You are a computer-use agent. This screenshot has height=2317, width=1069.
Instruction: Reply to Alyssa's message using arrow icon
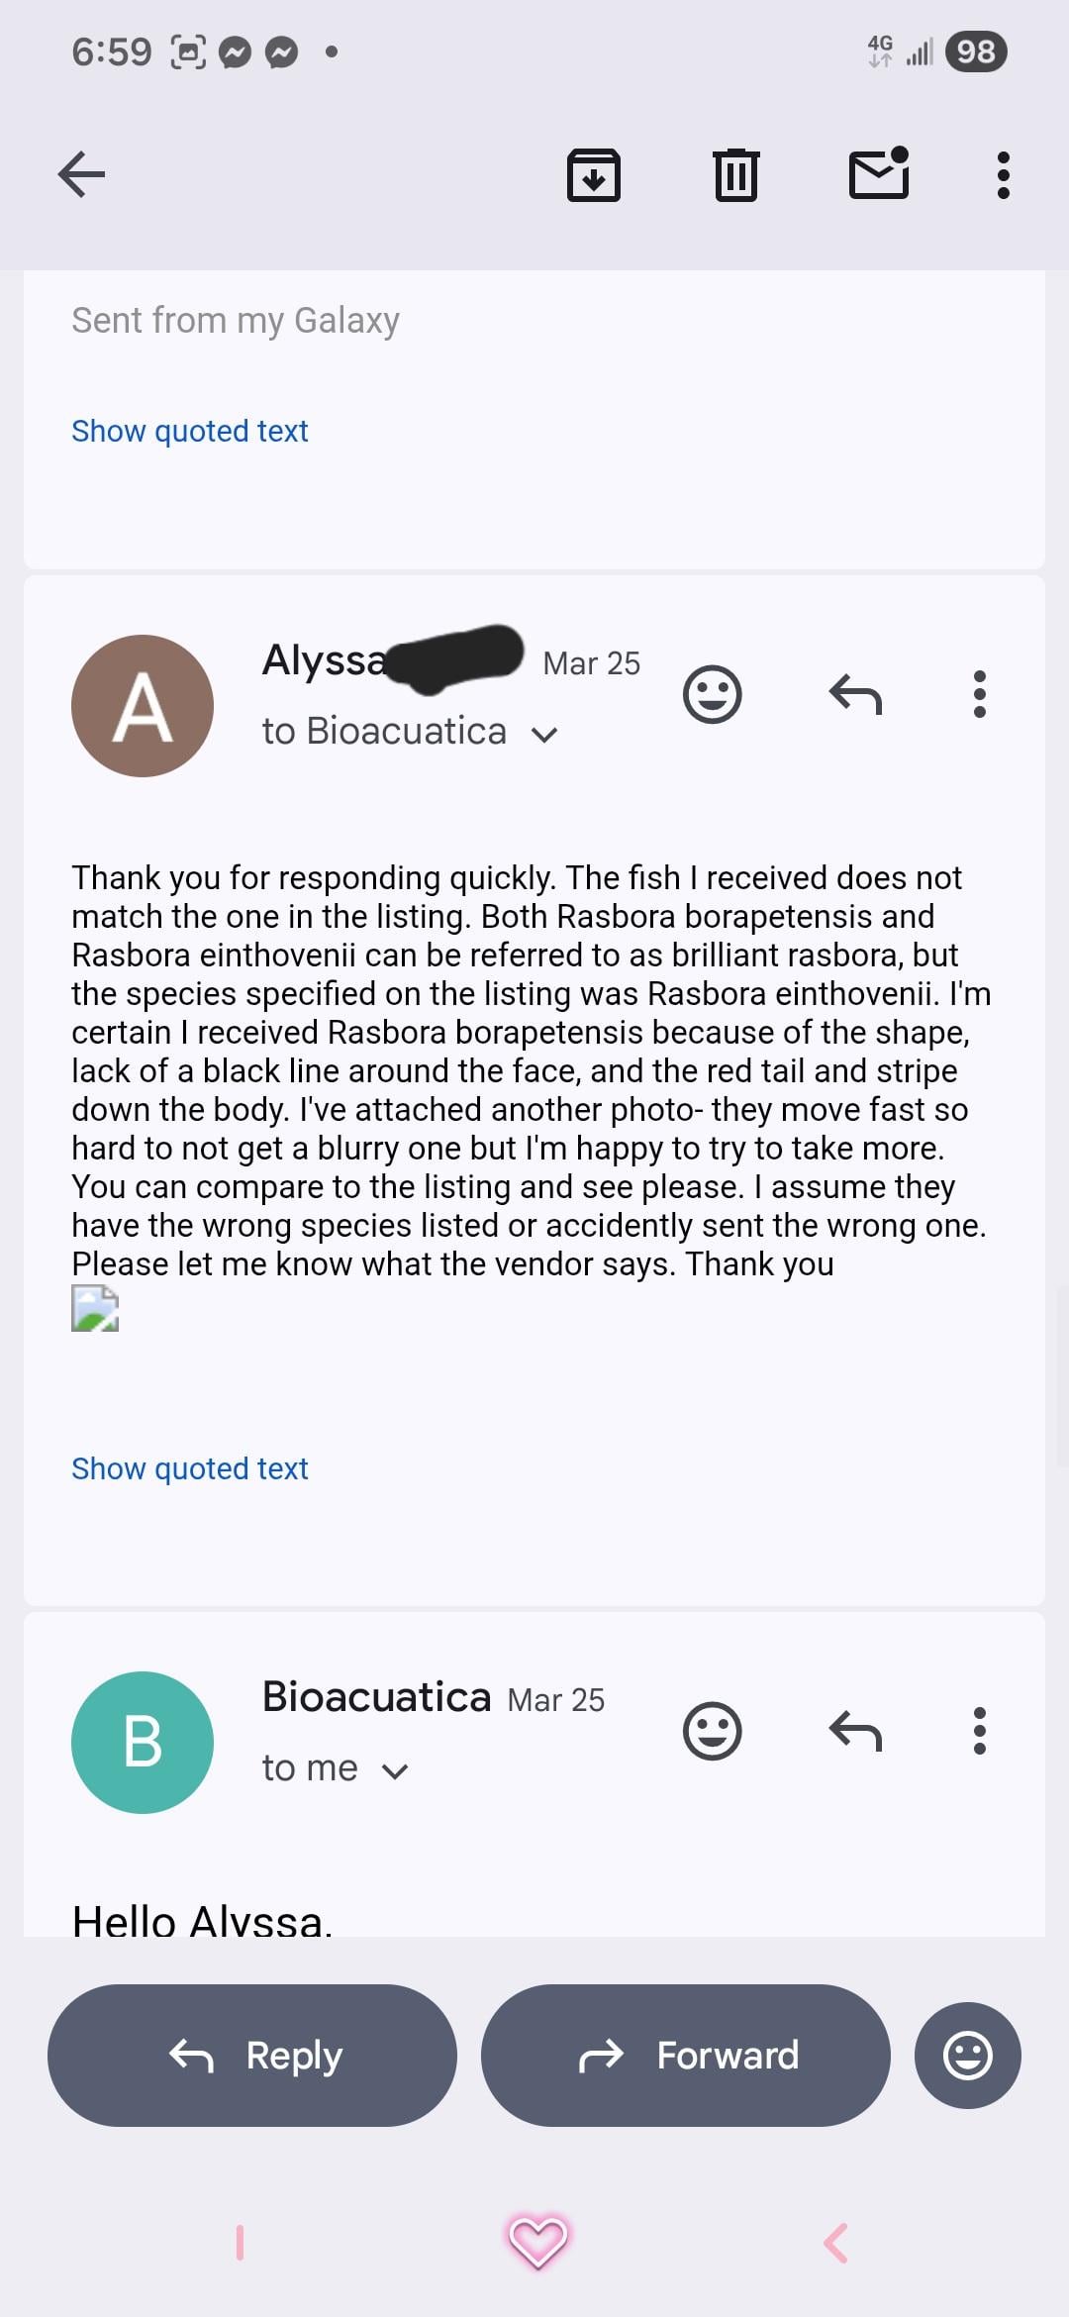coord(855,694)
